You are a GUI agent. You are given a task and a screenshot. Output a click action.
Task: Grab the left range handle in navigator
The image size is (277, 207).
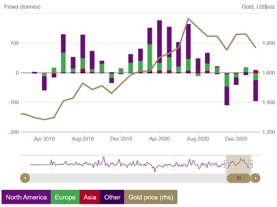point(226,165)
